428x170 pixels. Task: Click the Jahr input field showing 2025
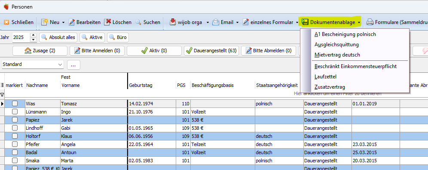pyautogui.click(x=21, y=38)
